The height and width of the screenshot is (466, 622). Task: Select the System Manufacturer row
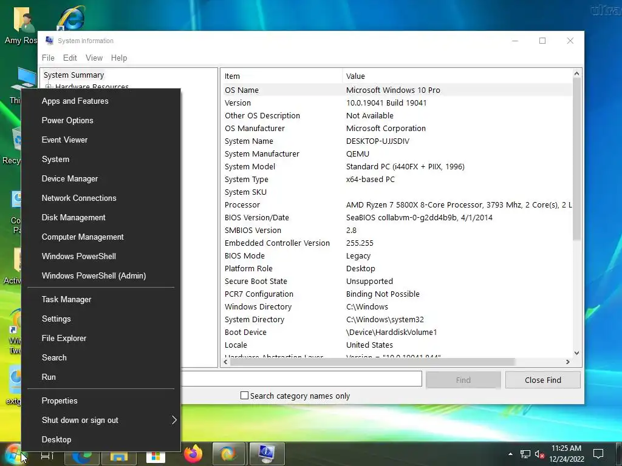coord(397,154)
